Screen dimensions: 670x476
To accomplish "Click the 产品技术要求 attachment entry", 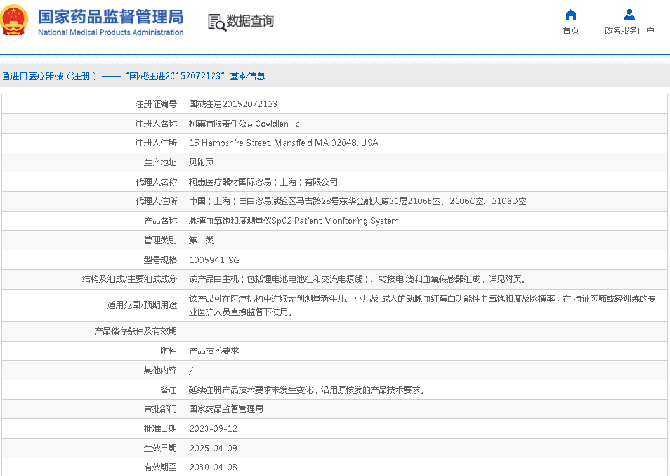I will (214, 351).
